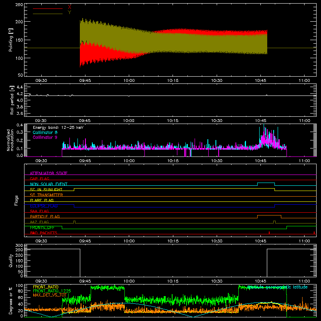Click the 100 tick on the '% ' degrees axis
The height and width of the screenshot is (321, 321).
click(x=19, y=286)
